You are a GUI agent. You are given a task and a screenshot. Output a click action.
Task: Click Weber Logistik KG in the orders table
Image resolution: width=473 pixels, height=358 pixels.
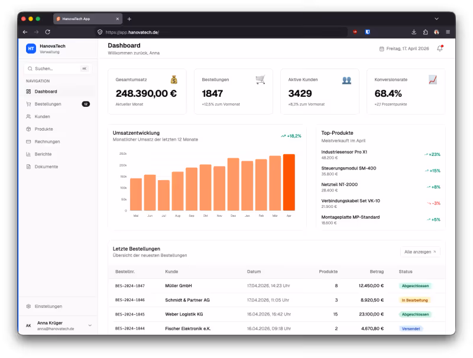184,314
